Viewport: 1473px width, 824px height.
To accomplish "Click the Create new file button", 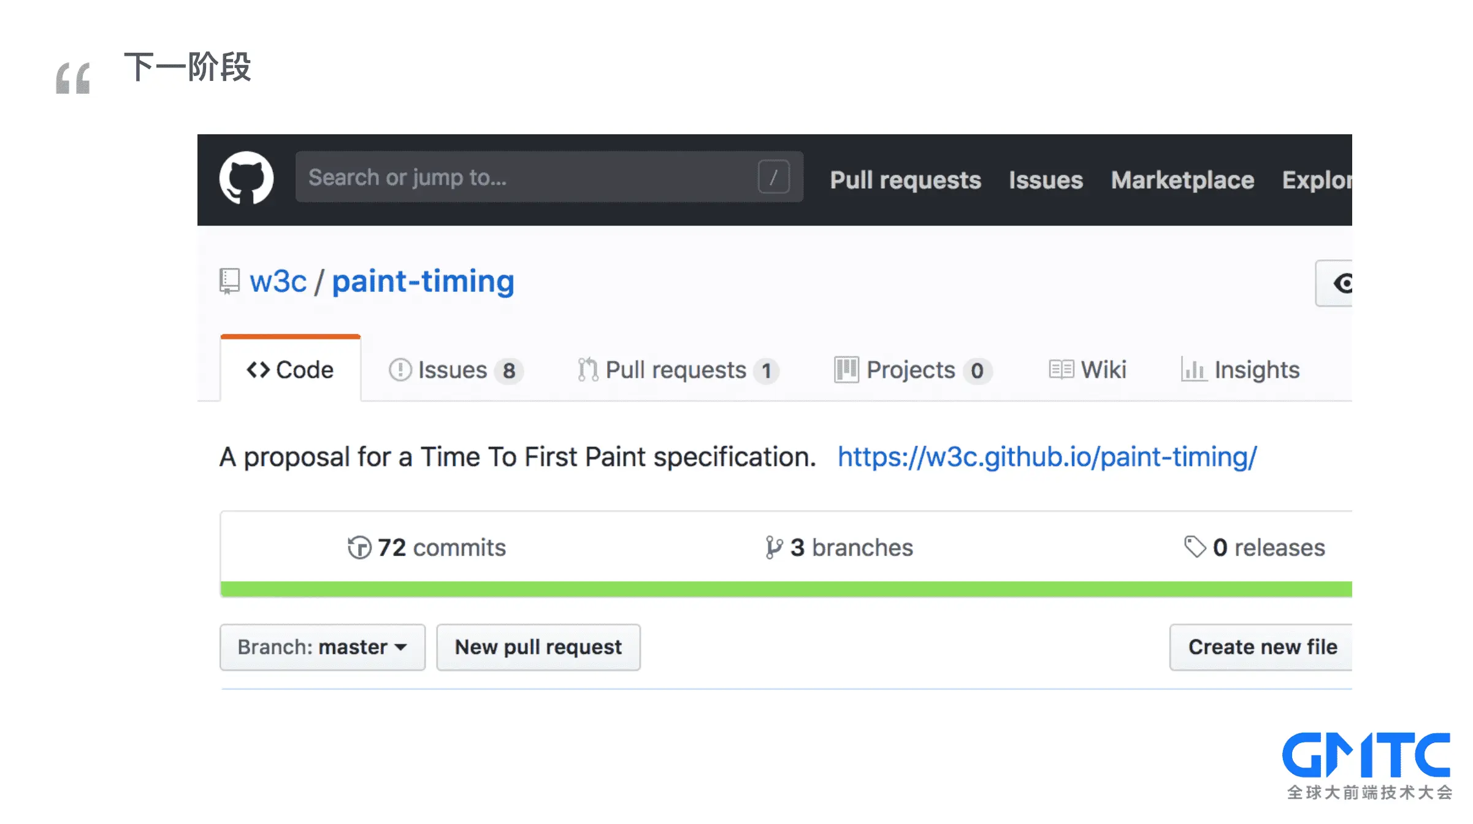I will 1261,647.
